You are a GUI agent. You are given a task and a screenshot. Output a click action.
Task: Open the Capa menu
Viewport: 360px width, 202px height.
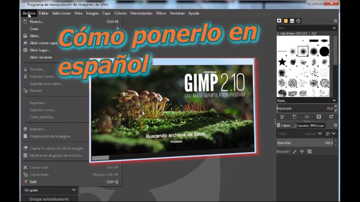(106, 13)
